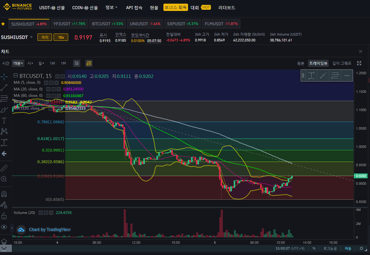
Task: Pick the Fib retracement tool in floating toolbar
Action: tap(335, 75)
